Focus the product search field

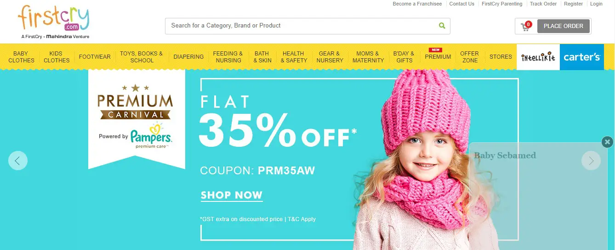coord(302,26)
